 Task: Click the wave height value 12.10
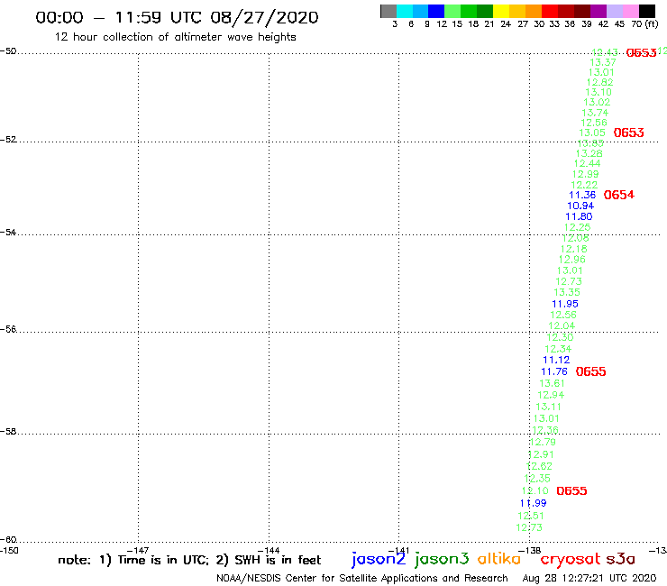[535, 490]
